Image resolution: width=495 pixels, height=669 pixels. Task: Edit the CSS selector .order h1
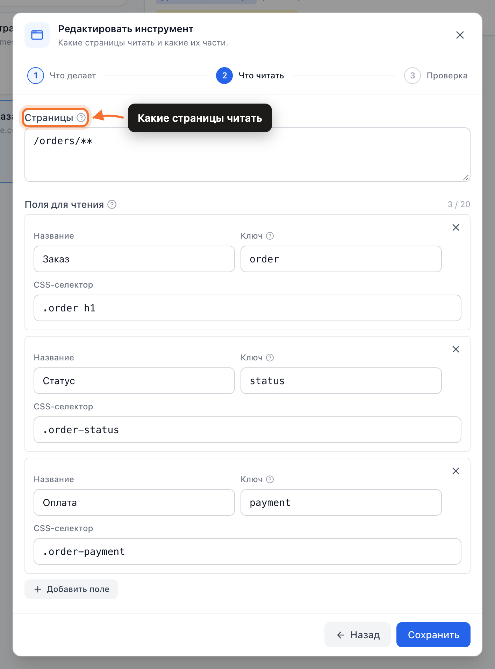pos(247,308)
